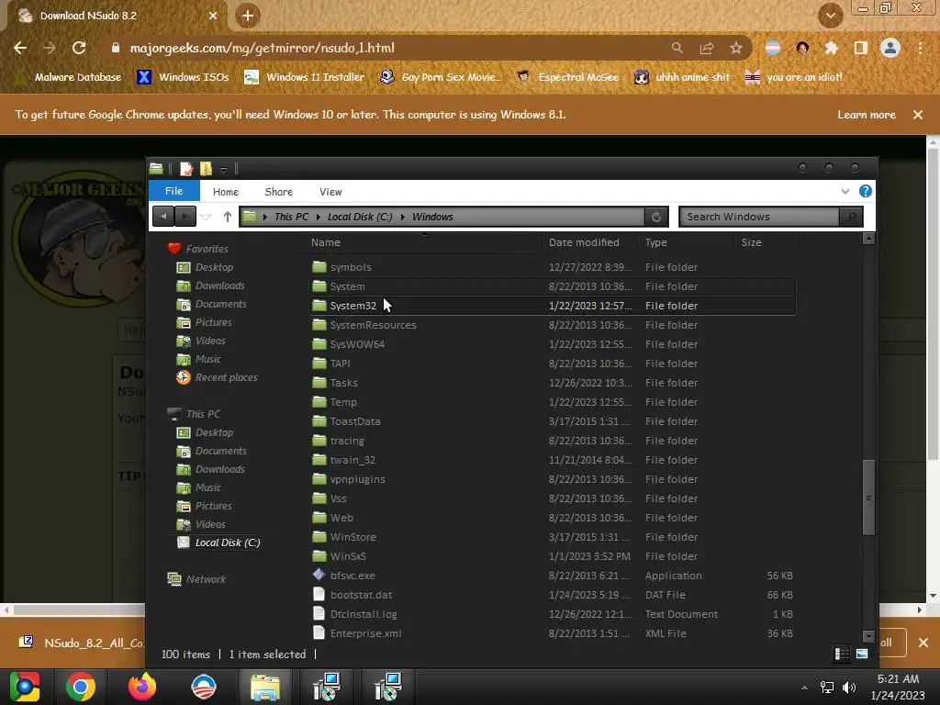Open Chrome profile avatar

coord(890,48)
